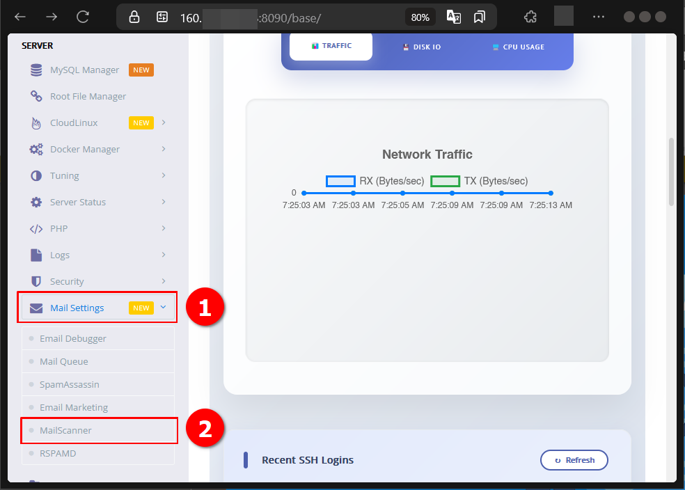Viewport: 685px width, 490px height.
Task: Click the NEW badge beside CloudLinux
Action: 141,123
